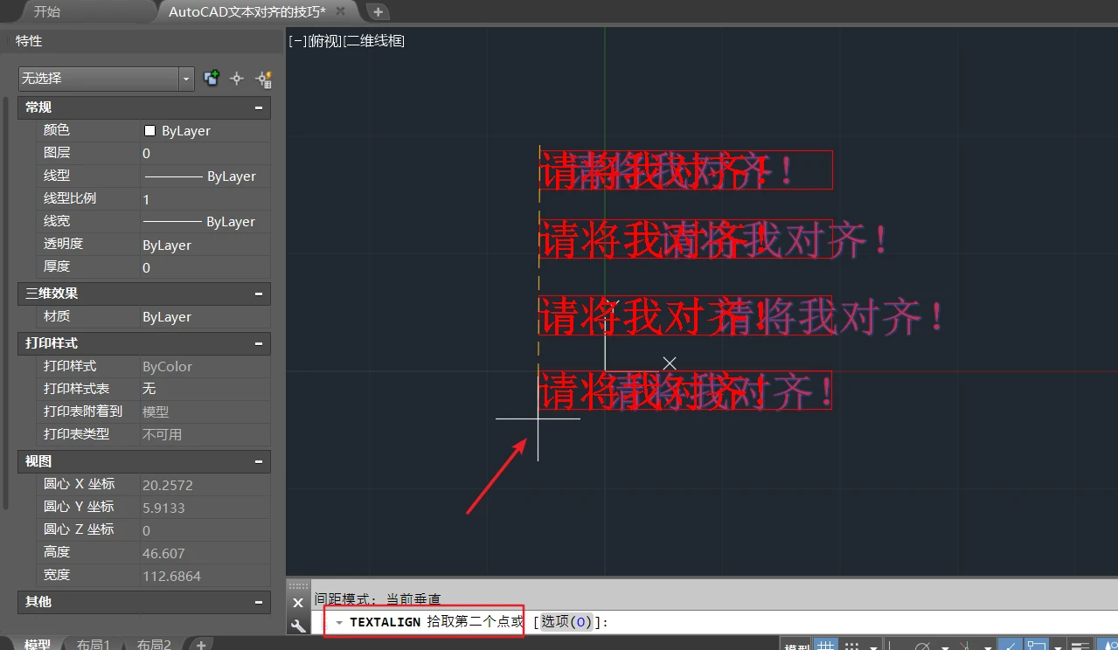
Task: Add a new layout with plus icon
Action: click(x=200, y=645)
